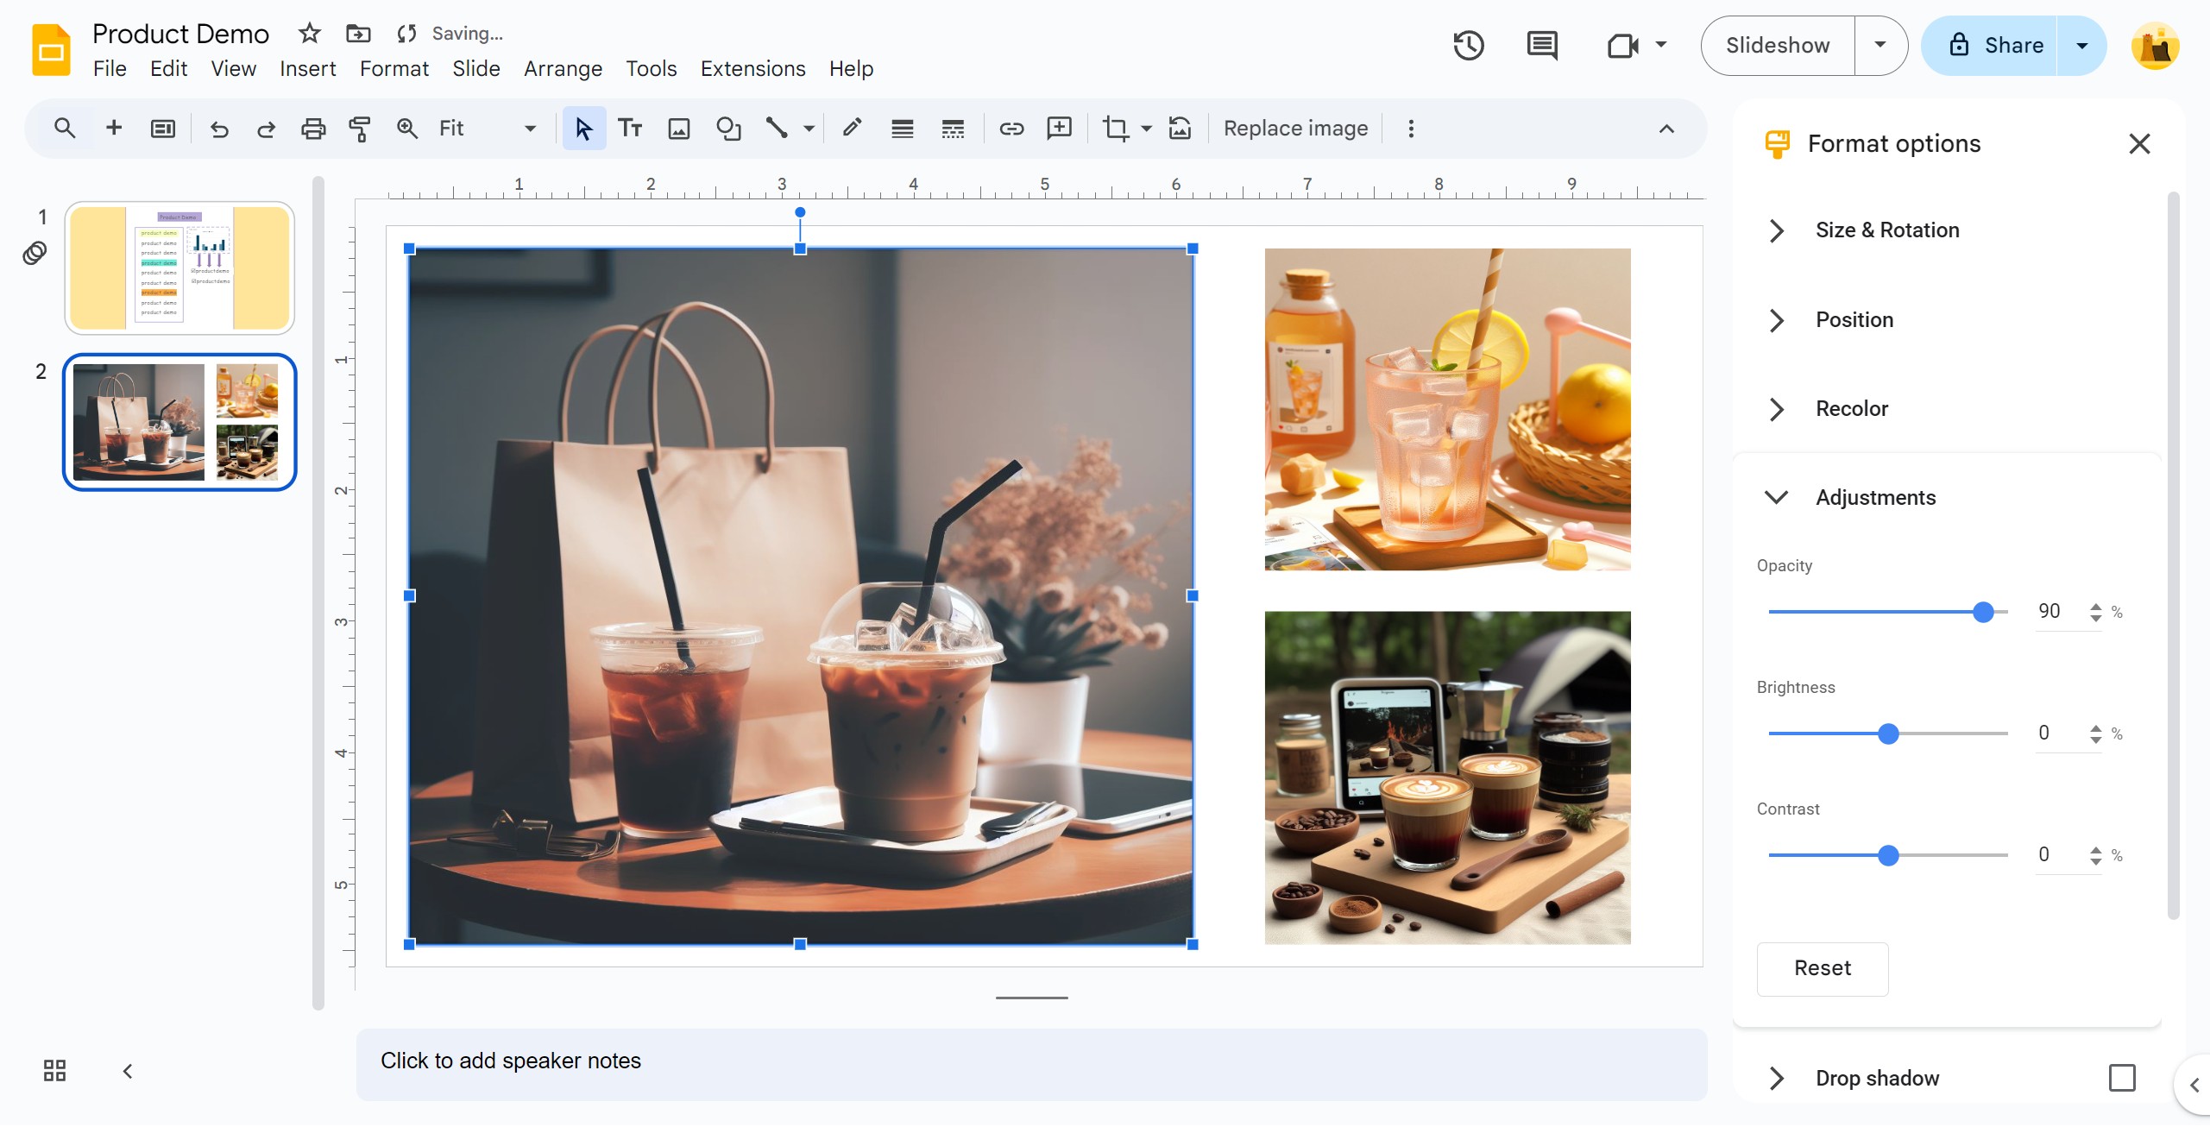This screenshot has width=2210, height=1127.
Task: Open the shape tool
Action: (x=728, y=129)
